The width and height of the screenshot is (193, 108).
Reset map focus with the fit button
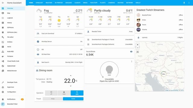[138, 52]
